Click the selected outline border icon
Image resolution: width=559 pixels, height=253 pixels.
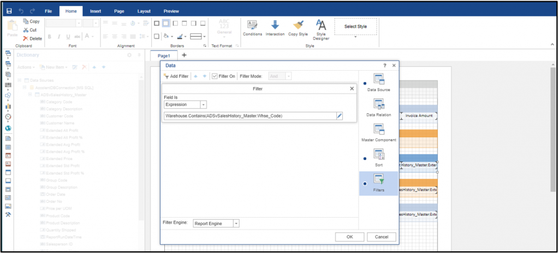(166, 23)
